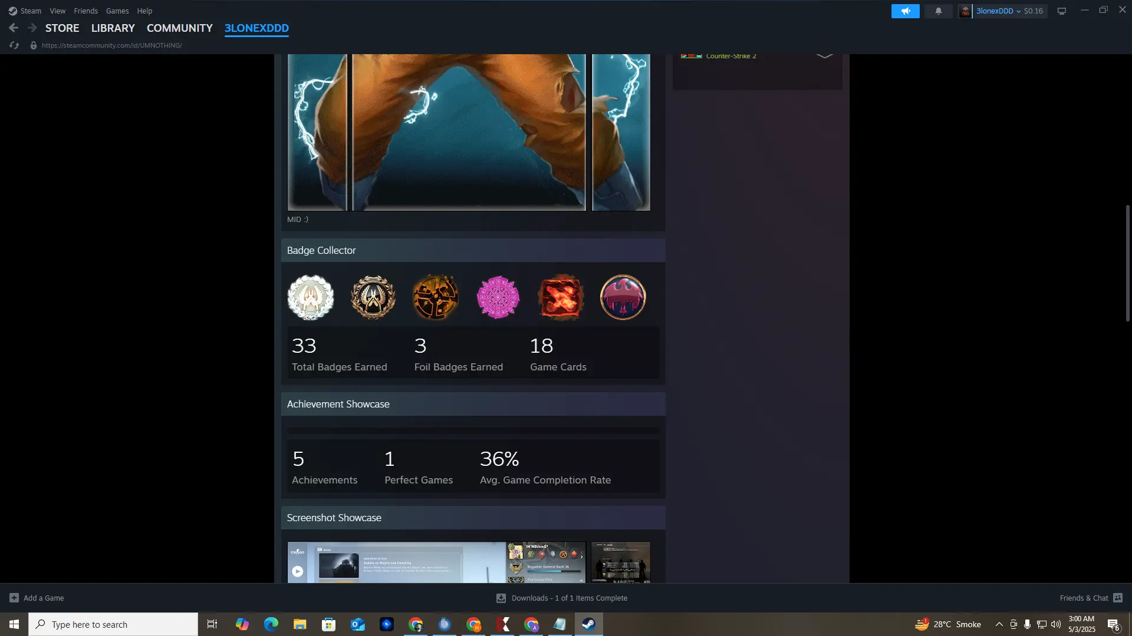Click the 33 Total Badges Earned link

pos(339,354)
